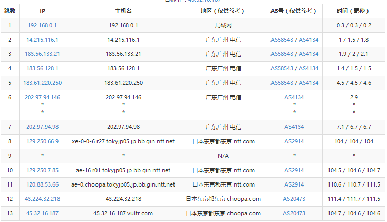This screenshot has width=387, height=222.
Task: Click hop number 13 cell
Action: [10, 213]
